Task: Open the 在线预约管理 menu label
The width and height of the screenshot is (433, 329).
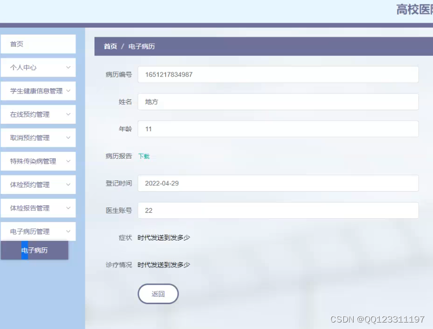Action: (x=30, y=115)
